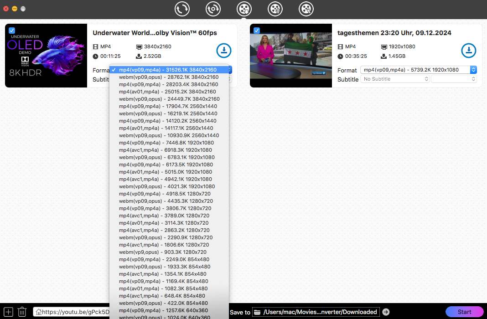Choose mp4(av01,mp4a) 14117.1K 2560x1440 format
Image resolution: width=487 pixels, height=319 pixels.
(169, 128)
